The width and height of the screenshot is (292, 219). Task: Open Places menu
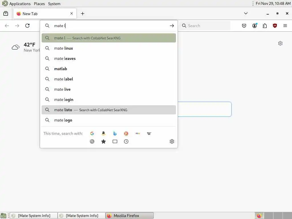click(x=39, y=4)
